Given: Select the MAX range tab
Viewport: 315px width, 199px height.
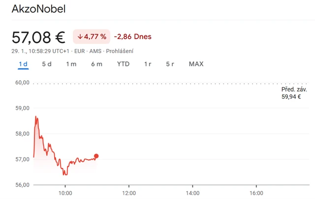Looking at the screenshot, I should 196,64.
